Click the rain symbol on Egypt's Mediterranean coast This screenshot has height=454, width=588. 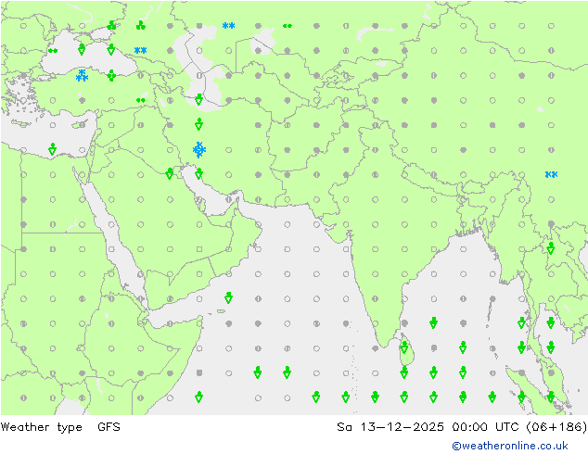pos(53,149)
